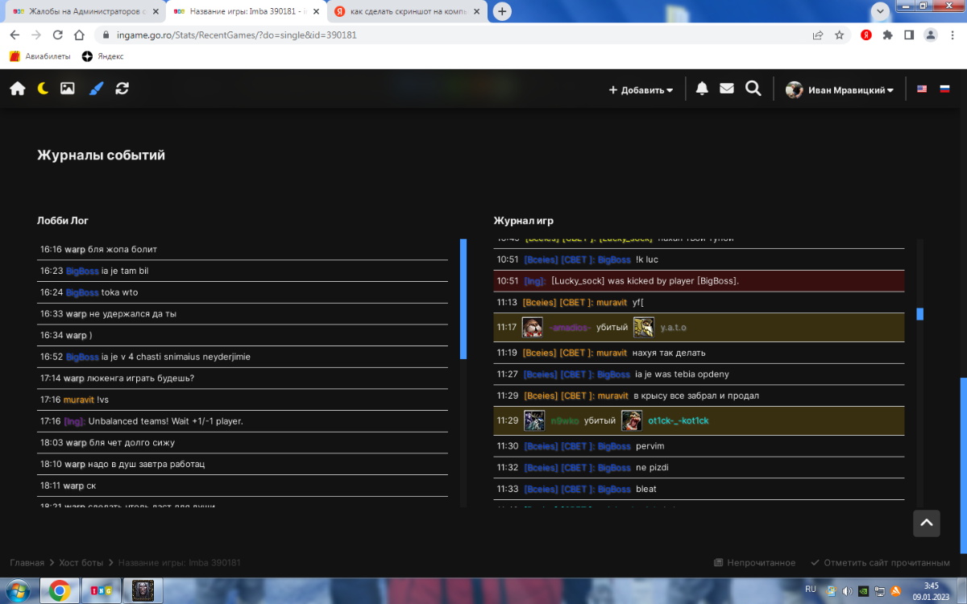Switch site language to English flag
The image size is (967, 604).
pyautogui.click(x=922, y=89)
